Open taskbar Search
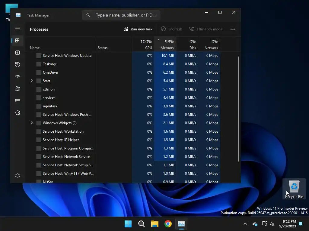Viewport: 309px width, 231px height. point(141,224)
